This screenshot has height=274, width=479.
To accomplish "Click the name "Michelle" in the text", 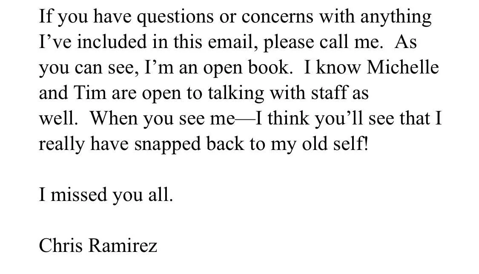I will (403, 67).
